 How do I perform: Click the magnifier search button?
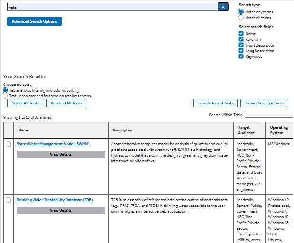223,7
